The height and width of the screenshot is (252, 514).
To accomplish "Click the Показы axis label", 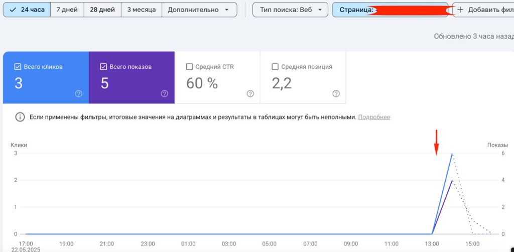I will point(497,145).
